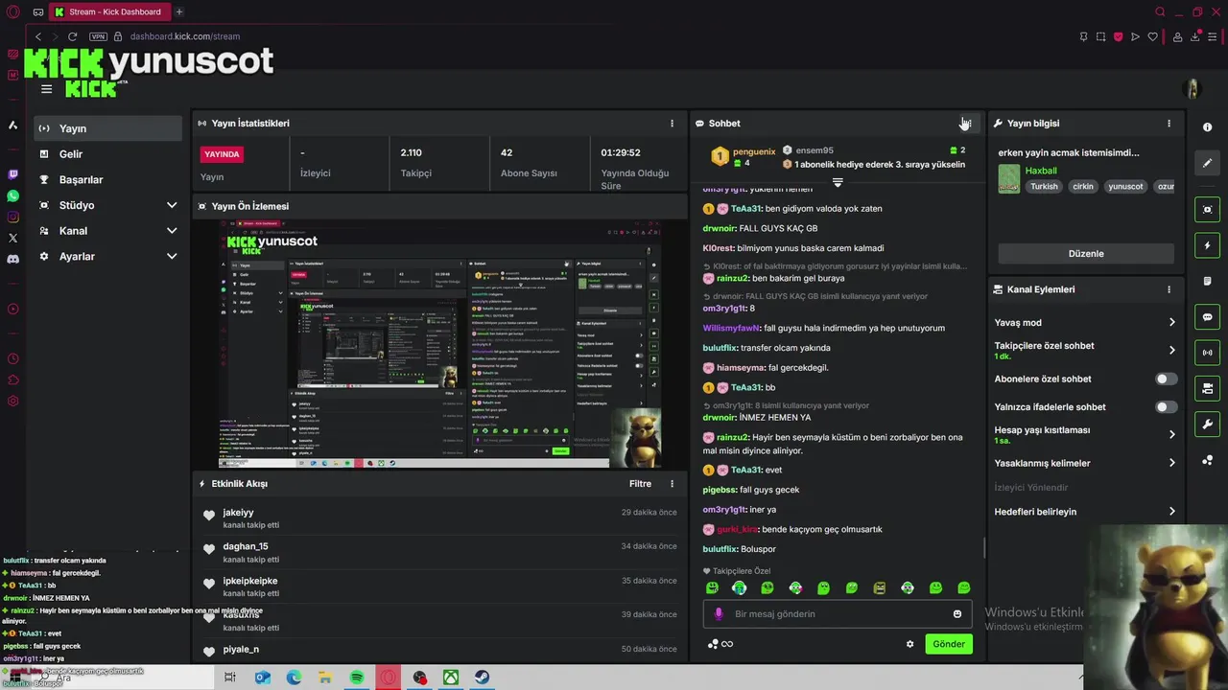Open the Kanal Eylemleri panel options menu

1169,289
